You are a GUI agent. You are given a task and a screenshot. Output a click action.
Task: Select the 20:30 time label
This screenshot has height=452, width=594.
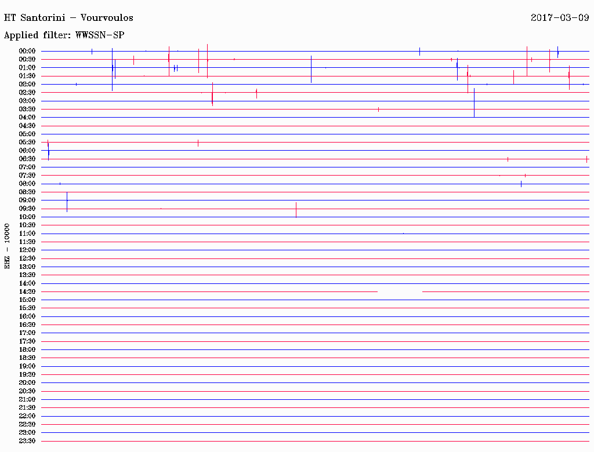[x=27, y=391]
